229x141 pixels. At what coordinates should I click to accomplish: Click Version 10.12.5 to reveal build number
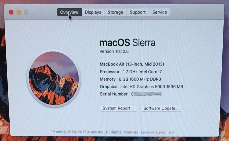114,51
